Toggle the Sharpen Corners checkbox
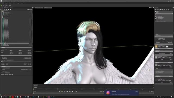Viewport: 174px width, 98px height. 1,71
